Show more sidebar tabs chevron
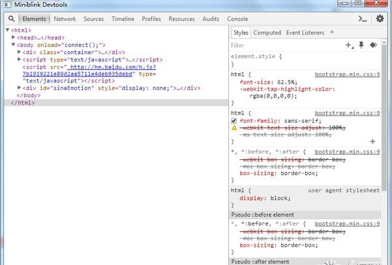The width and height of the screenshot is (392, 265). click(x=332, y=32)
